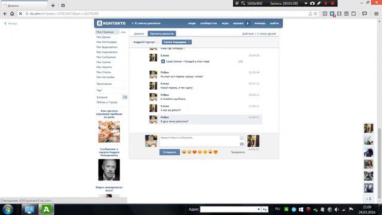Open the люди header link

pyautogui.click(x=192, y=23)
